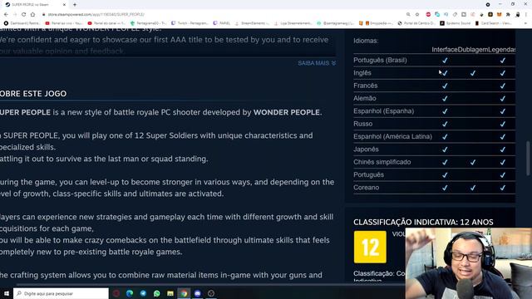Click the Espanhol (Espanha) row label

(x=384, y=111)
